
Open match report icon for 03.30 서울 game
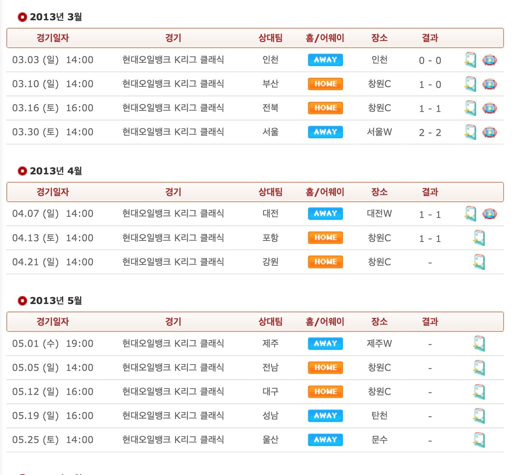pos(471,132)
